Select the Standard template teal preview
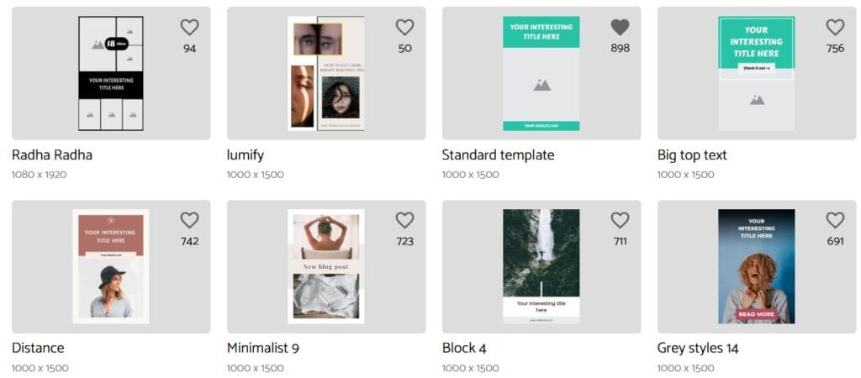 click(x=541, y=74)
